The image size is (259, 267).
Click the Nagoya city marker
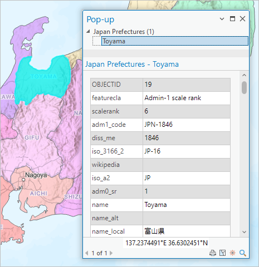point(23,180)
